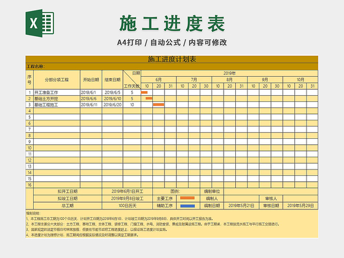Click the day 10 column under 8月
The width and height of the screenshot is (344, 258).
coord(218,86)
